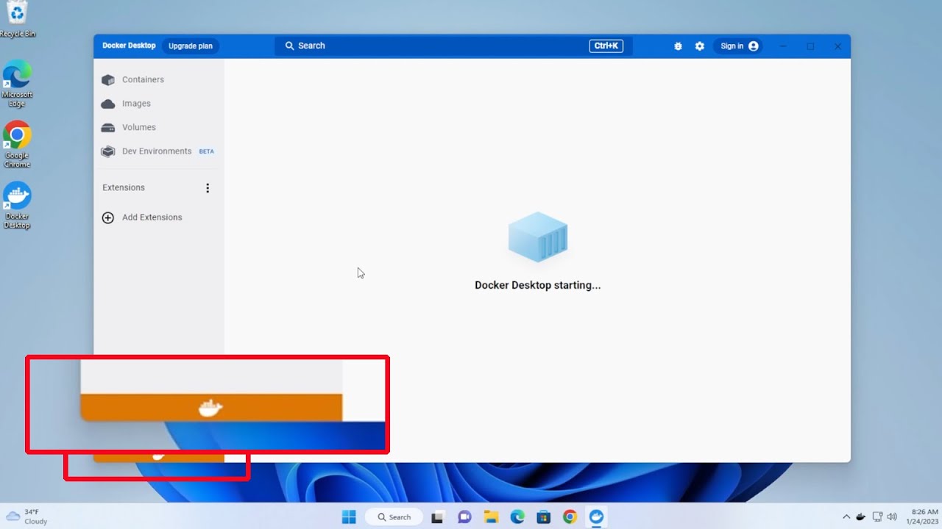Viewport: 942px width, 529px height.
Task: Open the weather widget showing 34°F
Action: pos(27,517)
